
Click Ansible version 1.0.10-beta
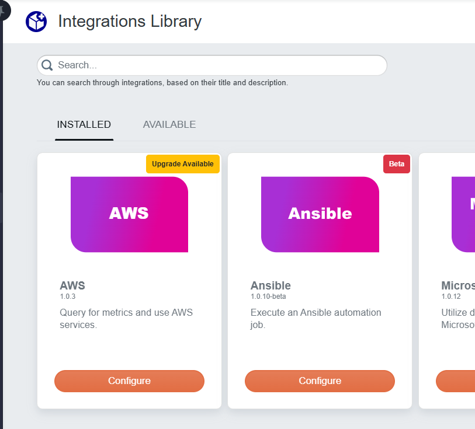coord(268,297)
